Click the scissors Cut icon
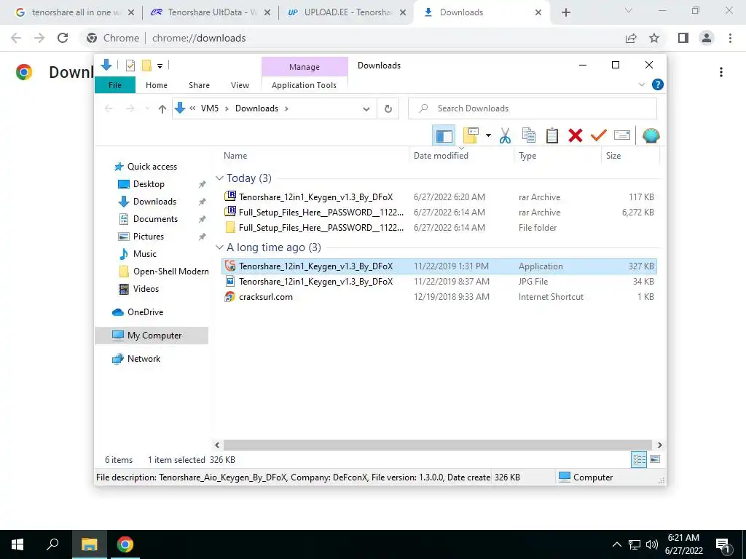This screenshot has width=746, height=559. [506, 135]
